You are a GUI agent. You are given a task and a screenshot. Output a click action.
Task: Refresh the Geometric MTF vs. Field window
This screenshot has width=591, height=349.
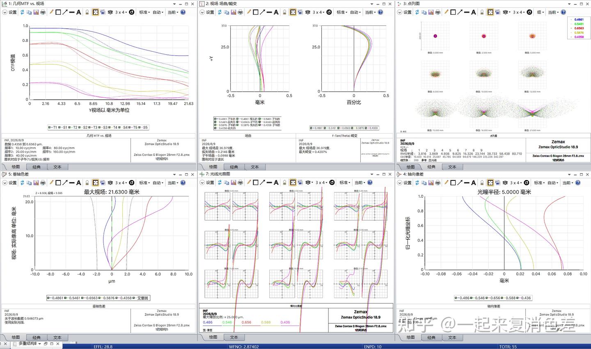click(x=22, y=12)
